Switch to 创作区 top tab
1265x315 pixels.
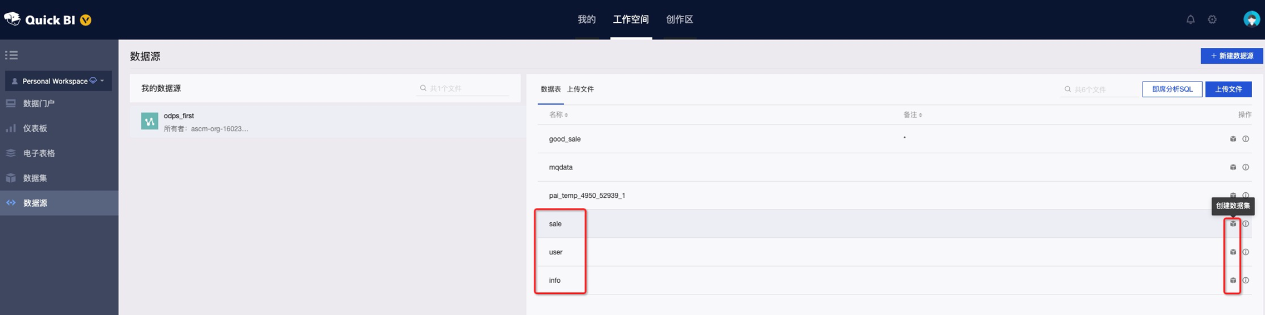pos(679,19)
